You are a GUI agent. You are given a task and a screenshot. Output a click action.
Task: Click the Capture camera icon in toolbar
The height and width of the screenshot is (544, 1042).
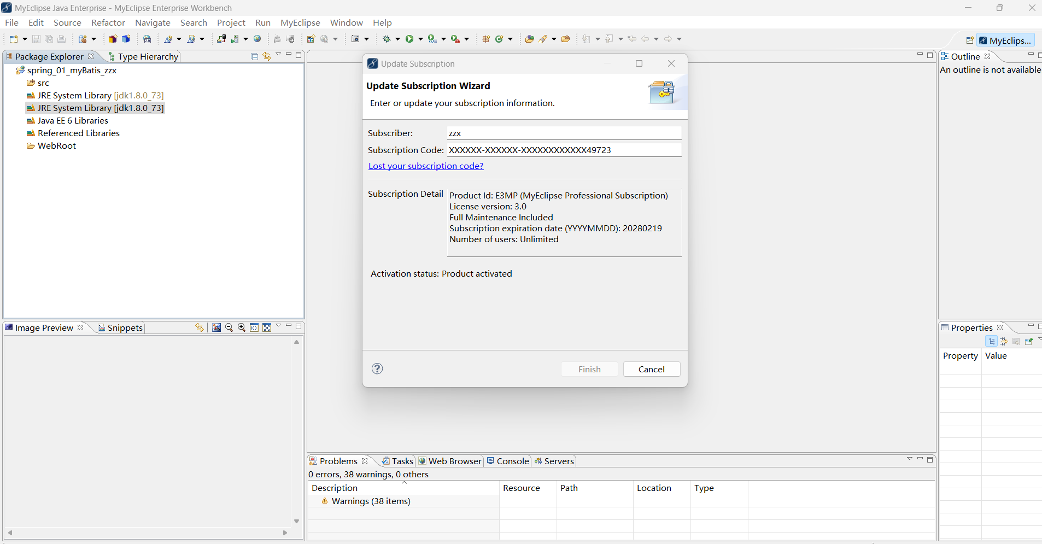point(355,39)
